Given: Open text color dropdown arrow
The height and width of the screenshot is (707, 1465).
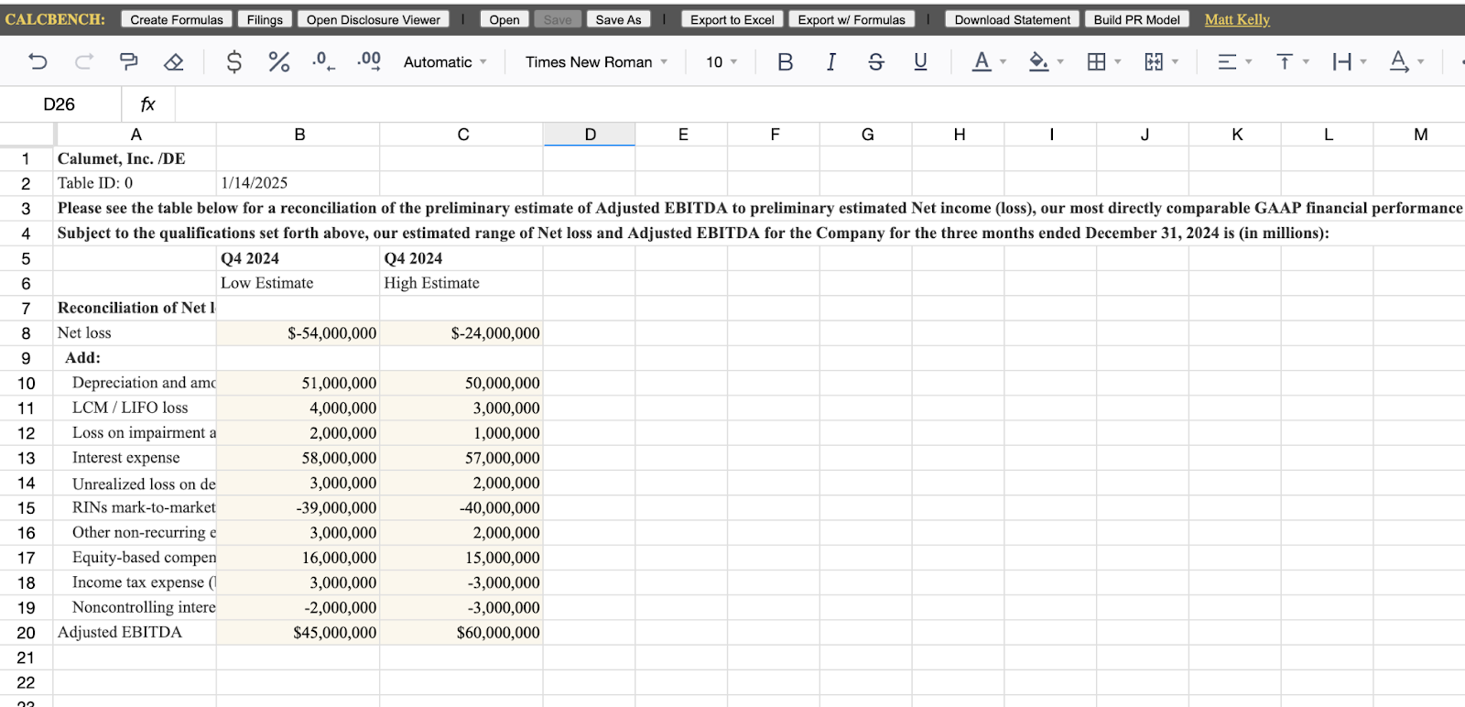Looking at the screenshot, I should coord(1003,61).
